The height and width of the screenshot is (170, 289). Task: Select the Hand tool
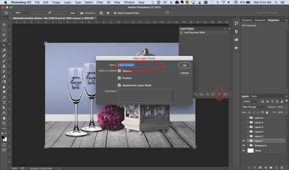pyautogui.click(x=4, y=118)
